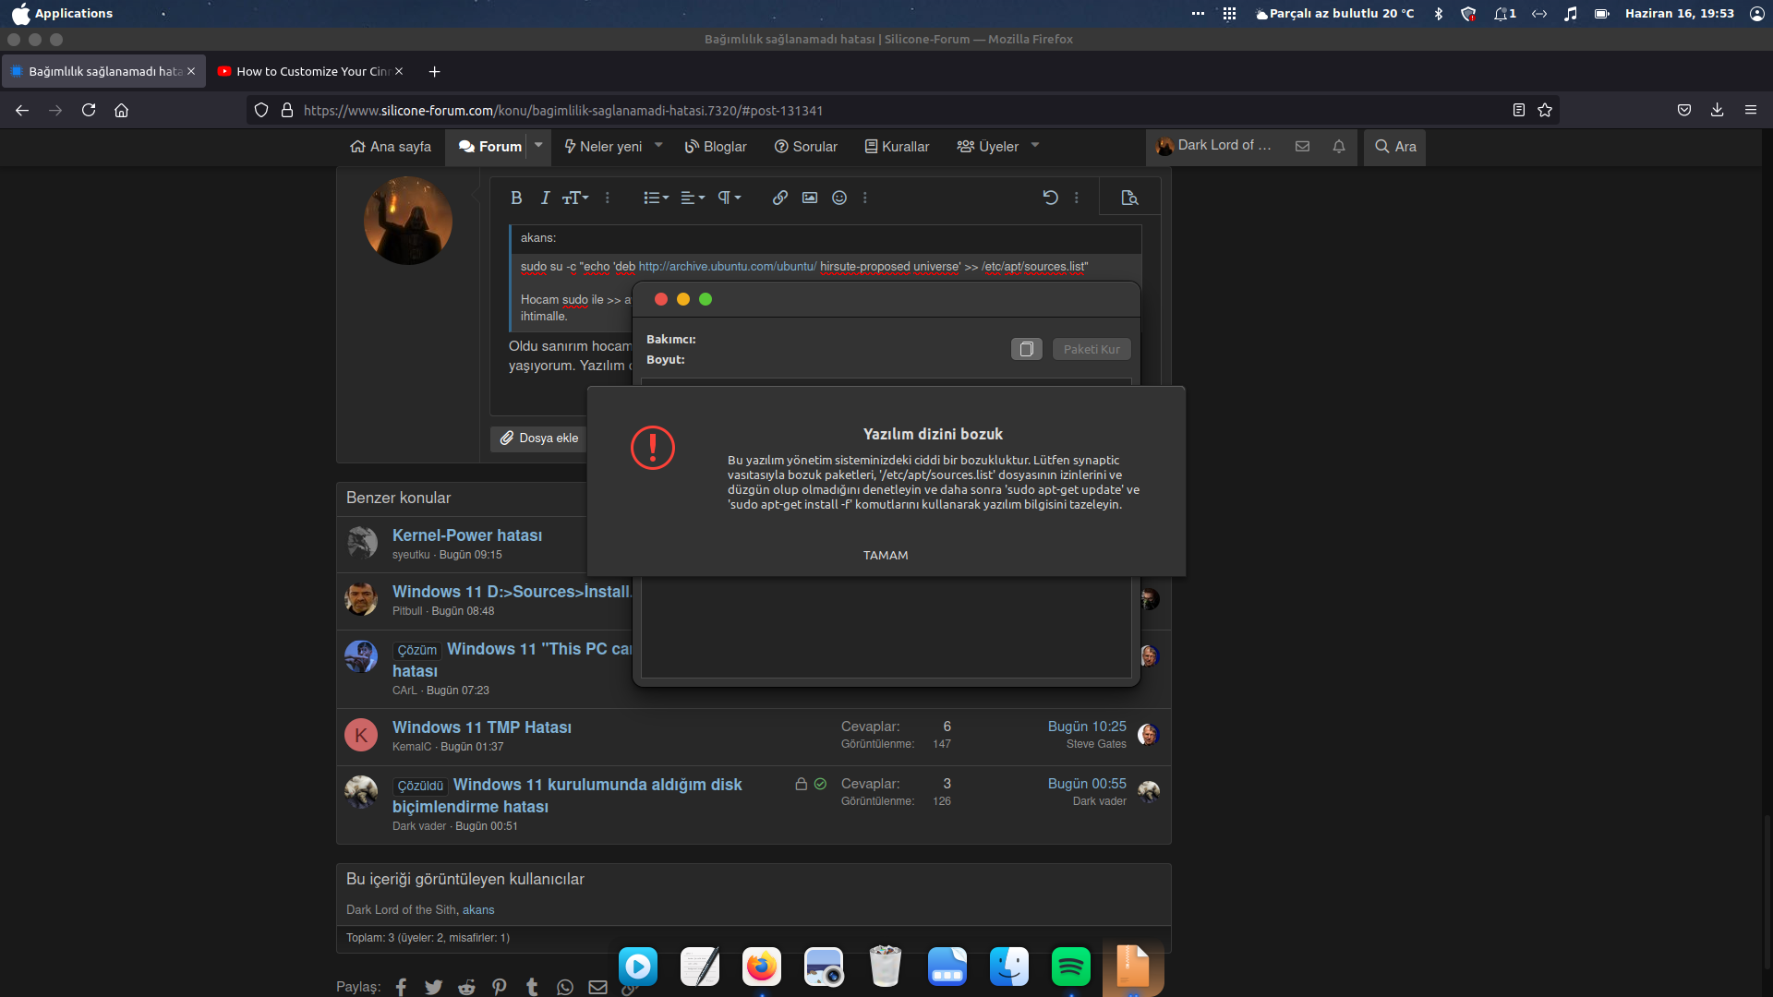Screen dimensions: 1773x997
Task: Open the Kurallar menu item
Action: pos(897,147)
